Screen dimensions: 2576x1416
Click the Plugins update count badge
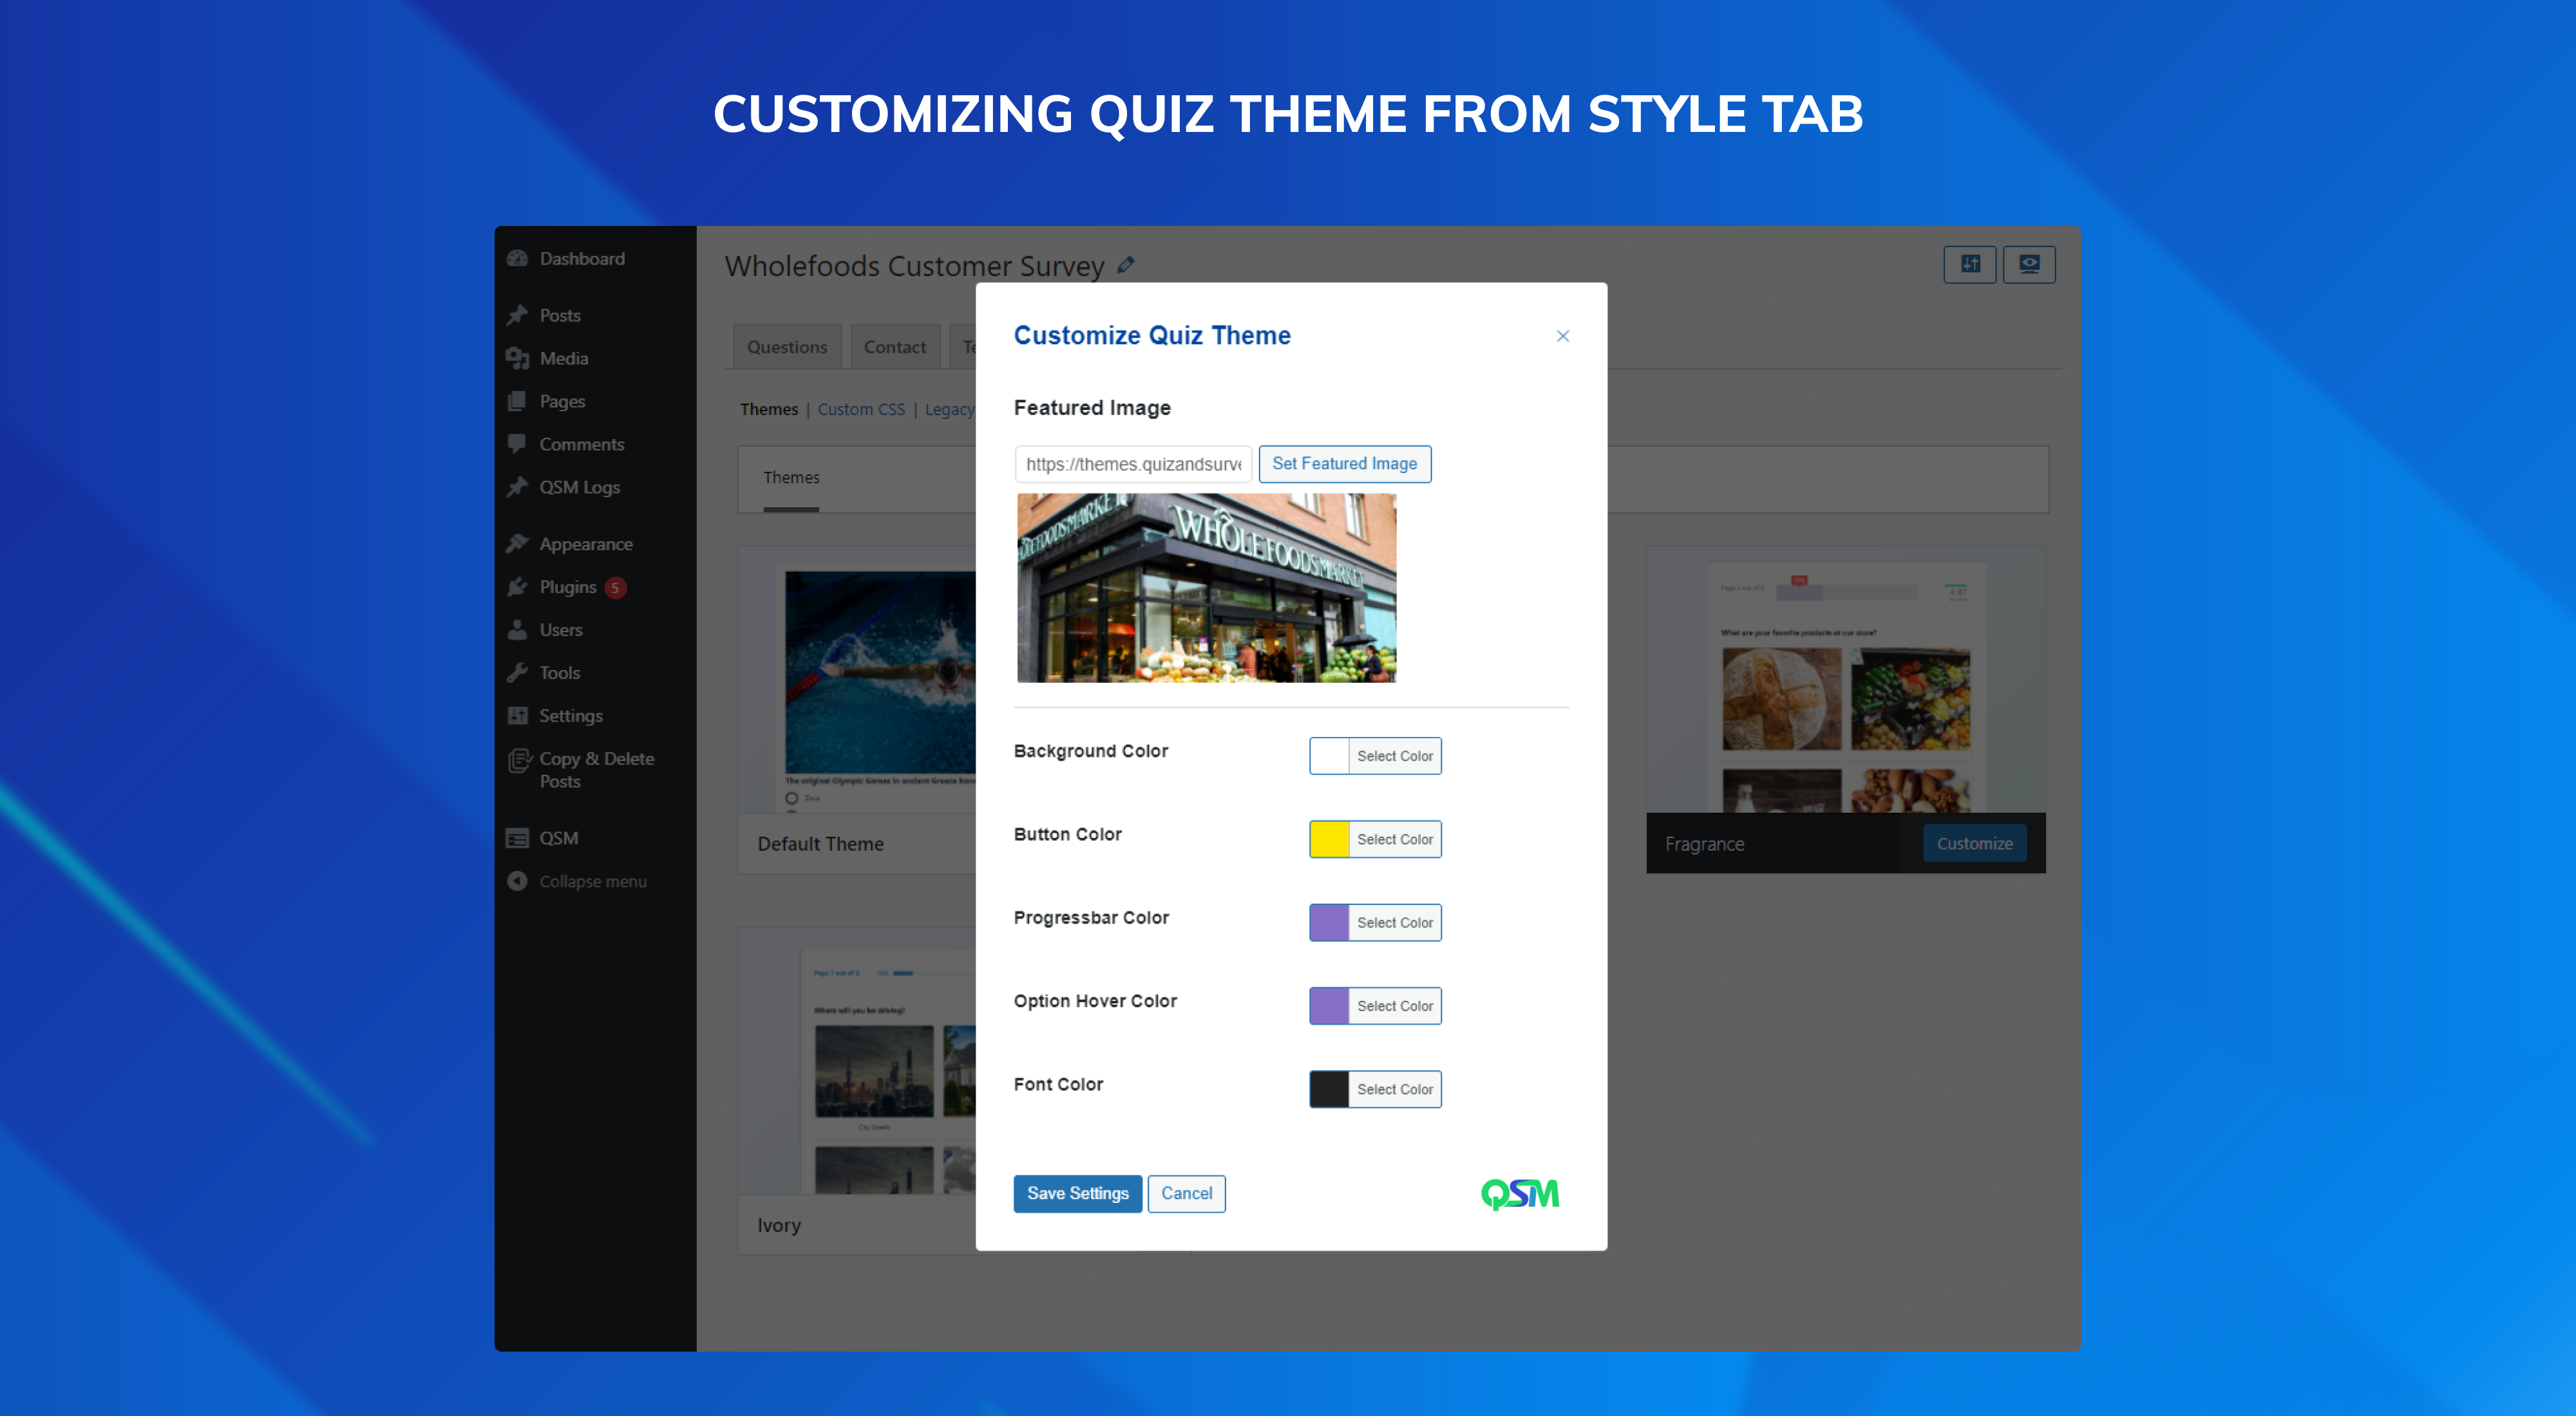615,588
